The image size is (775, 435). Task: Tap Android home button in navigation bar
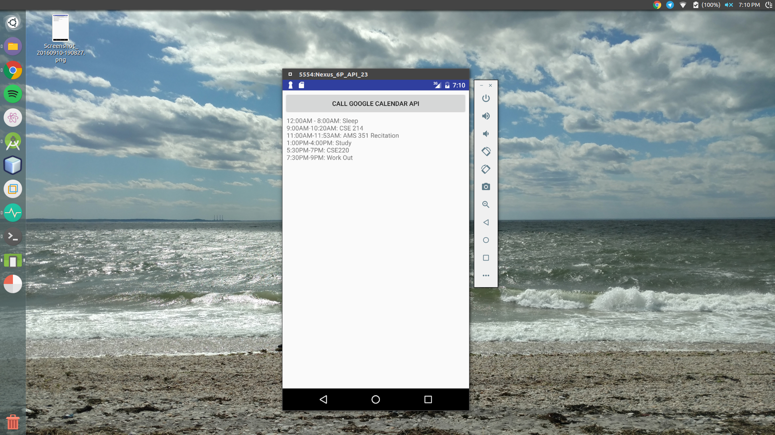click(x=375, y=399)
